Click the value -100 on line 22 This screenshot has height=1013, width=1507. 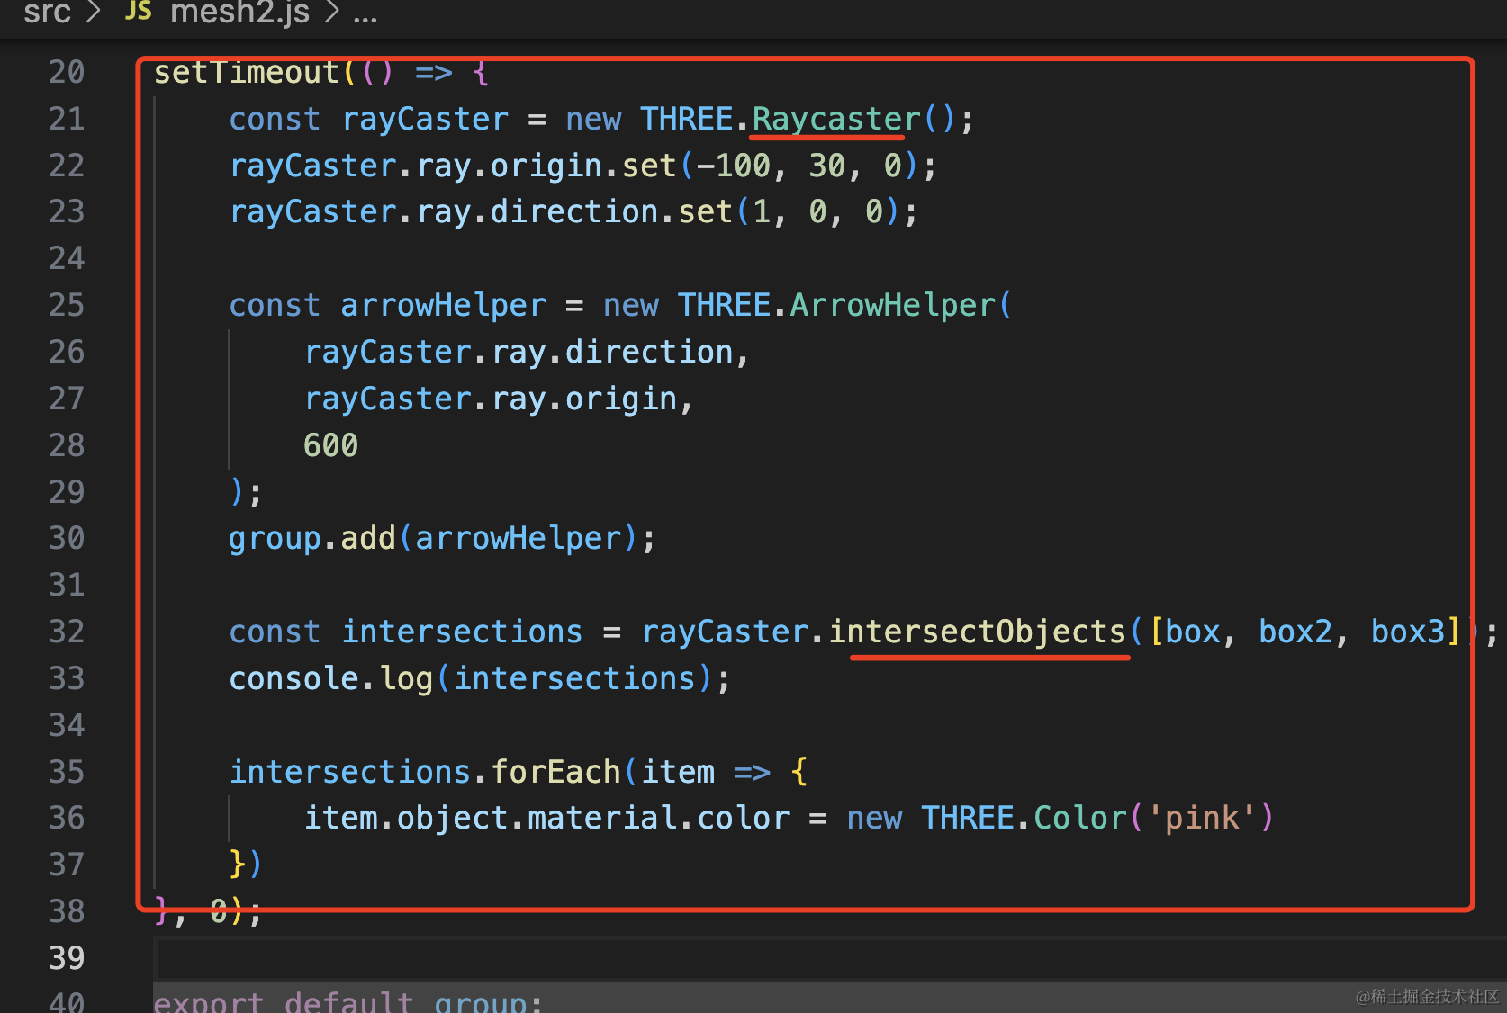point(733,166)
